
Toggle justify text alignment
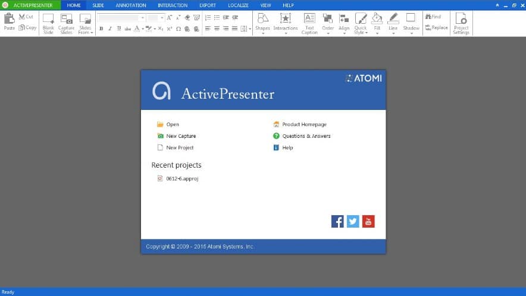(x=235, y=29)
